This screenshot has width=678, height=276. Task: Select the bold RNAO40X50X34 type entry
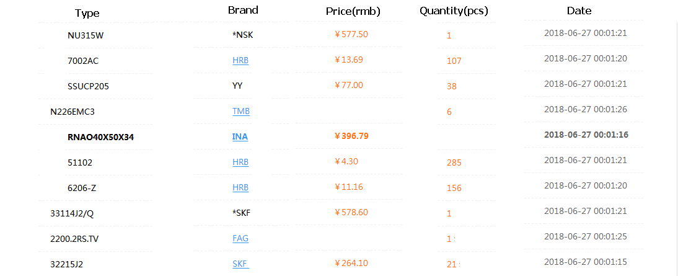(x=100, y=137)
